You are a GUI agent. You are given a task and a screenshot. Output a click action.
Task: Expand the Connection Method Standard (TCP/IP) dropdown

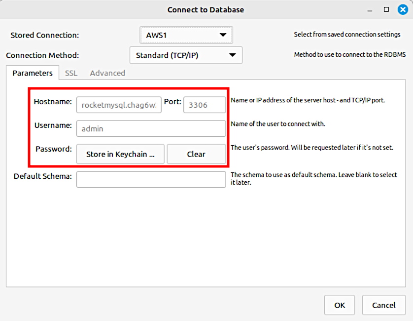[186, 55]
